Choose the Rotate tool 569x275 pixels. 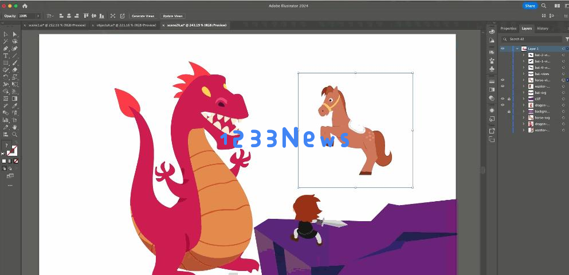click(x=6, y=77)
